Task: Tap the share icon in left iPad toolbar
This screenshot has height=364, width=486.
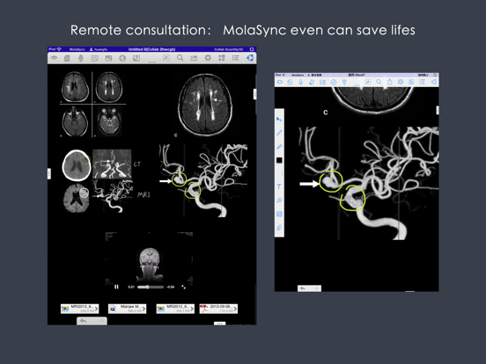Action: click(x=194, y=58)
